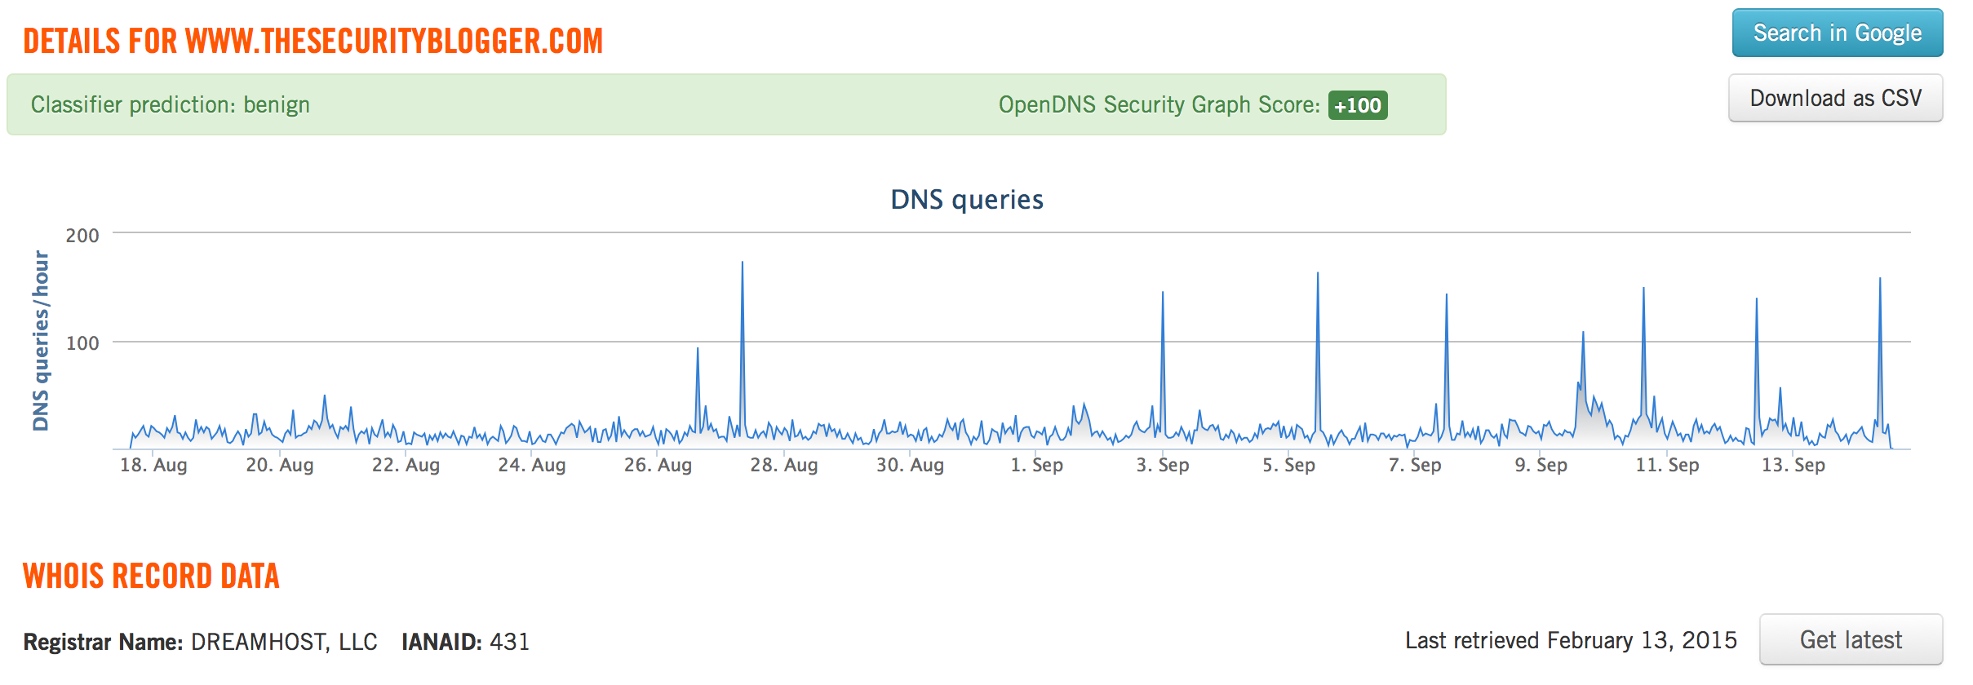1973x685 pixels.
Task: Click the DNS queries/hour axis title
Action: (41, 341)
